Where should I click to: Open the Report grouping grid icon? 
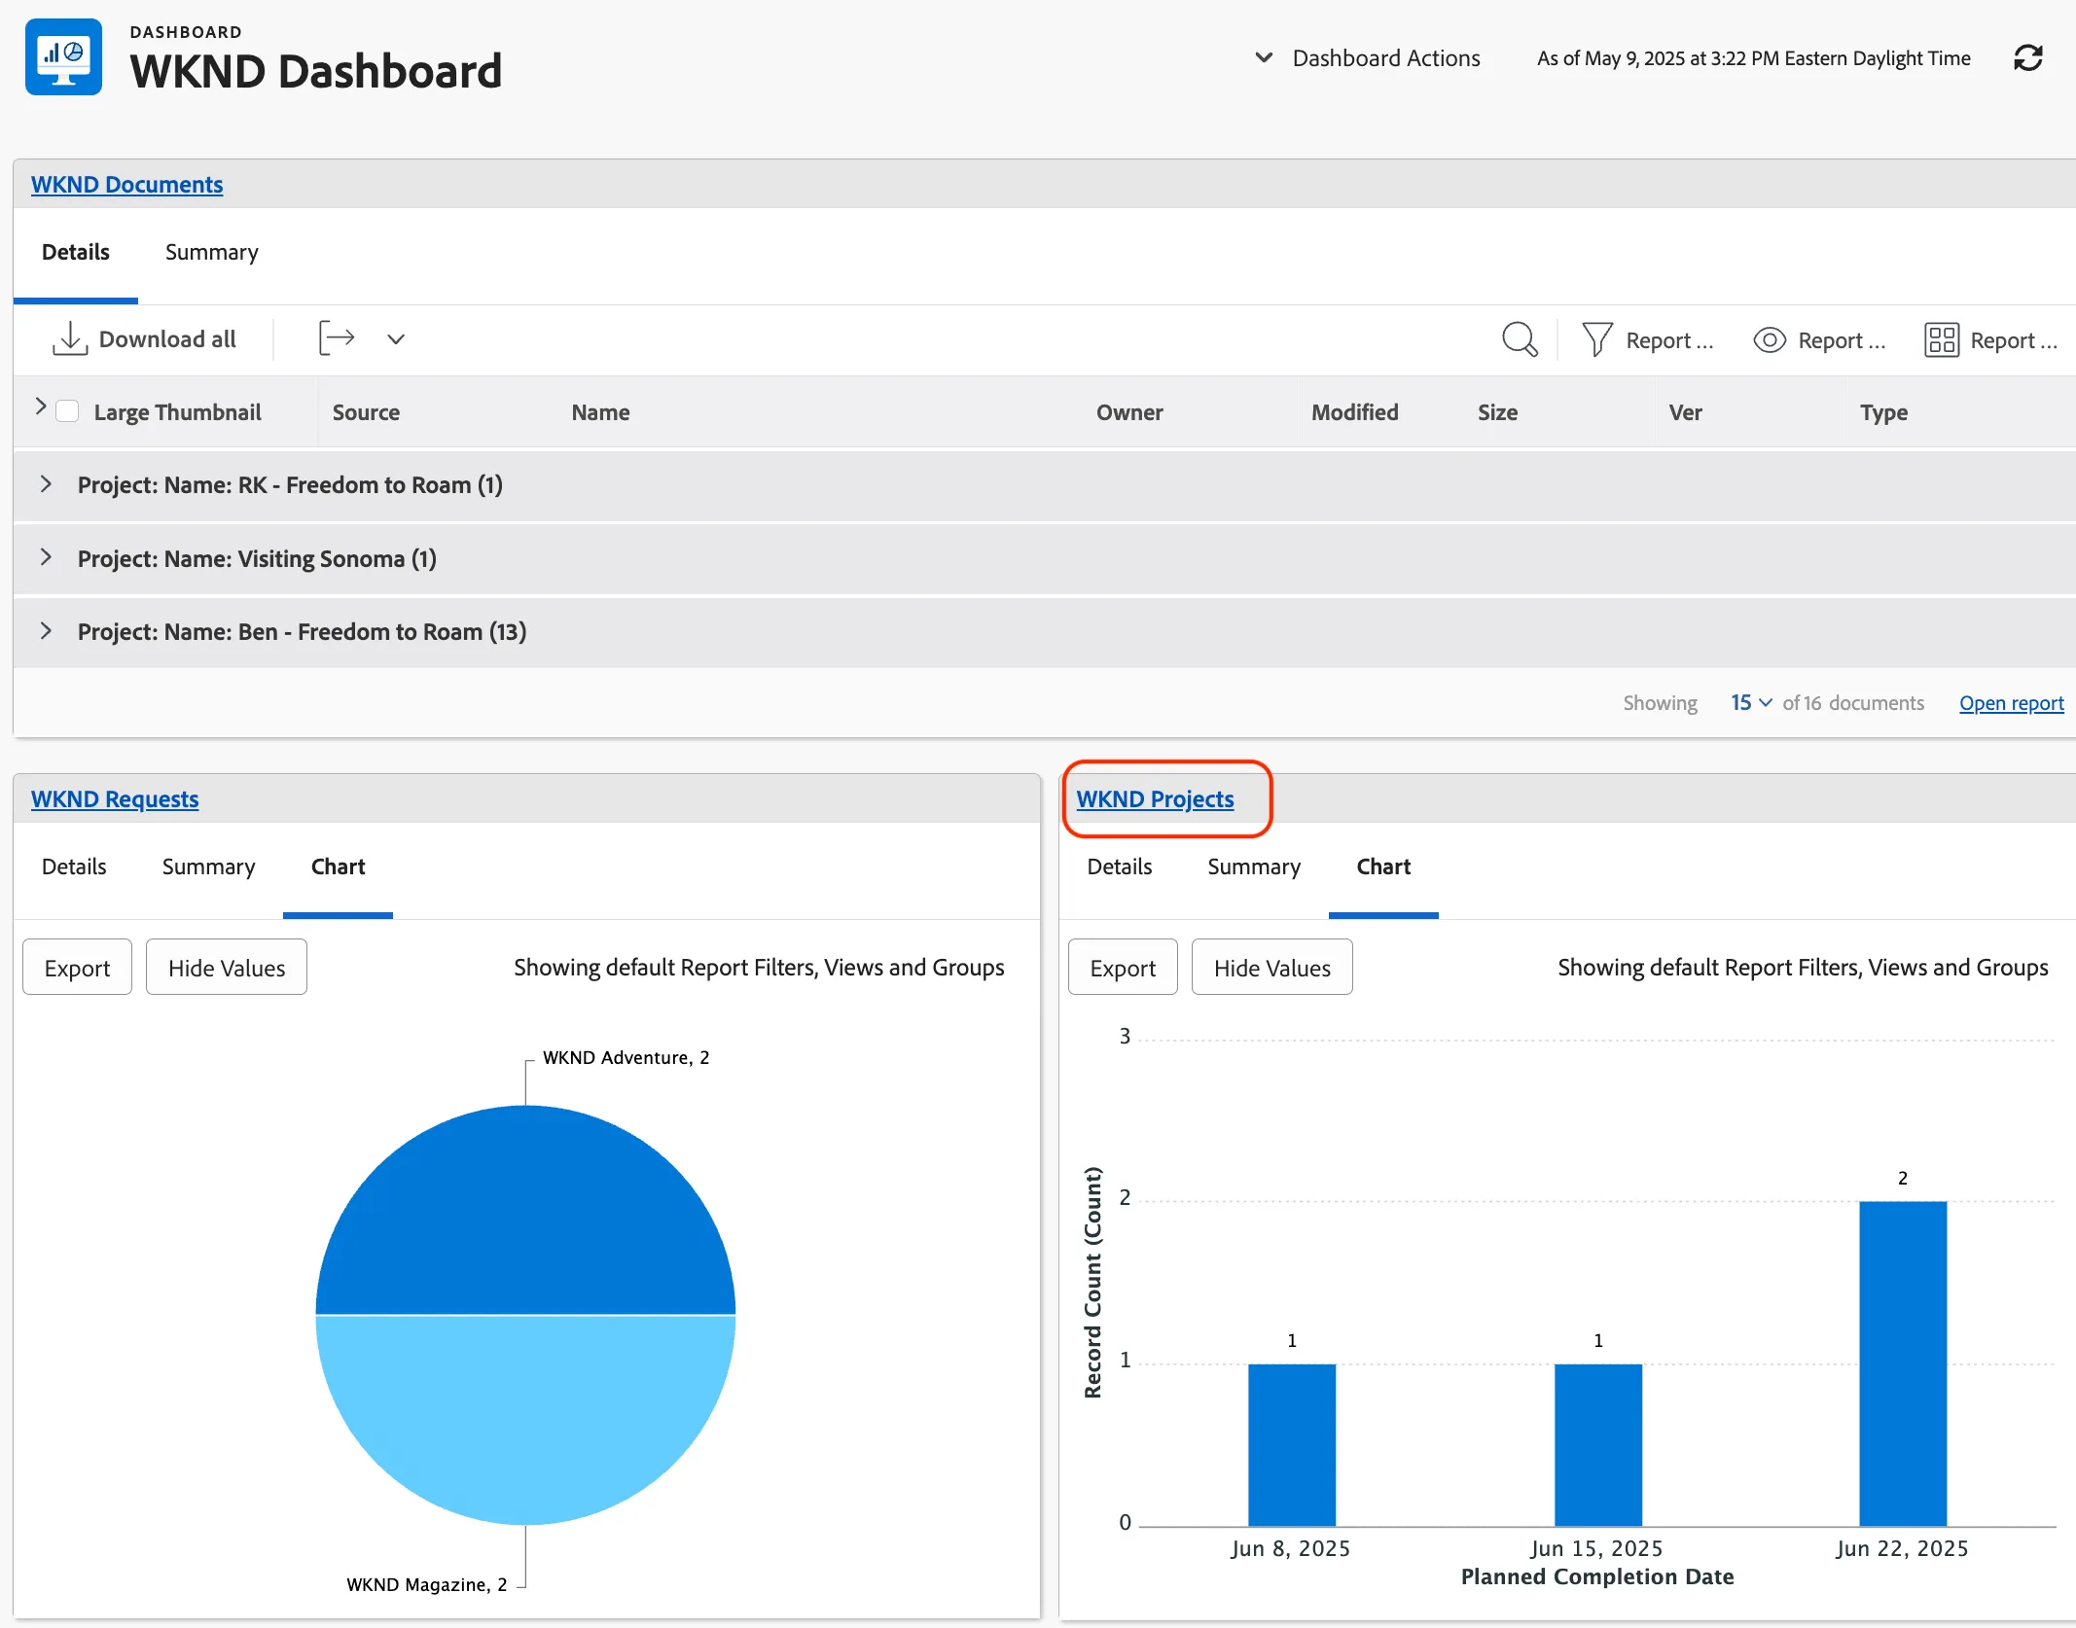click(x=1942, y=340)
